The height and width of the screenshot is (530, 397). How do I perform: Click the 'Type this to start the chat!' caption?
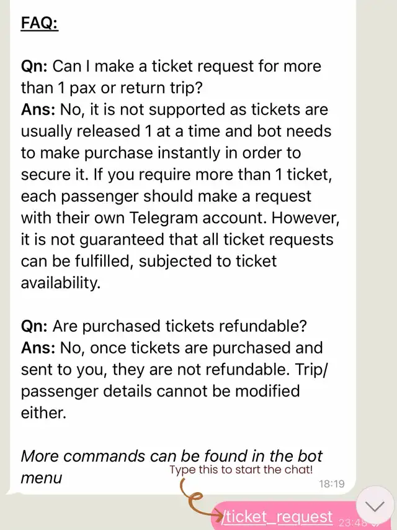pos(241,469)
